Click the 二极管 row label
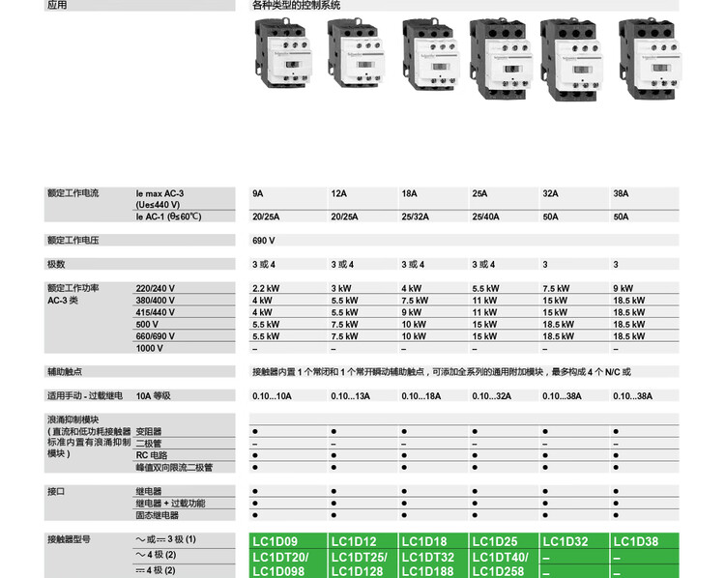 149,444
